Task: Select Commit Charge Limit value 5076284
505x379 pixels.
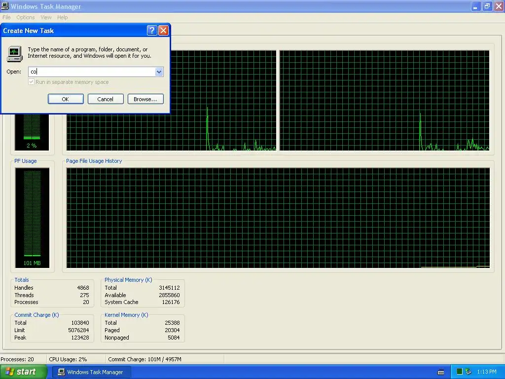Action: tap(78, 330)
